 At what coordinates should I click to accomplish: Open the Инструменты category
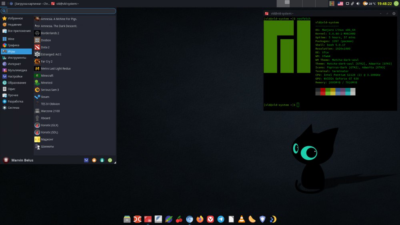click(x=16, y=58)
